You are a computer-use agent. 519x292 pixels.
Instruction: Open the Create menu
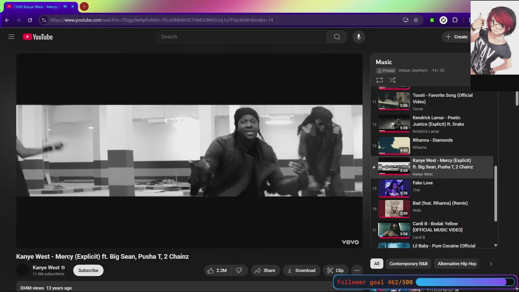click(456, 37)
